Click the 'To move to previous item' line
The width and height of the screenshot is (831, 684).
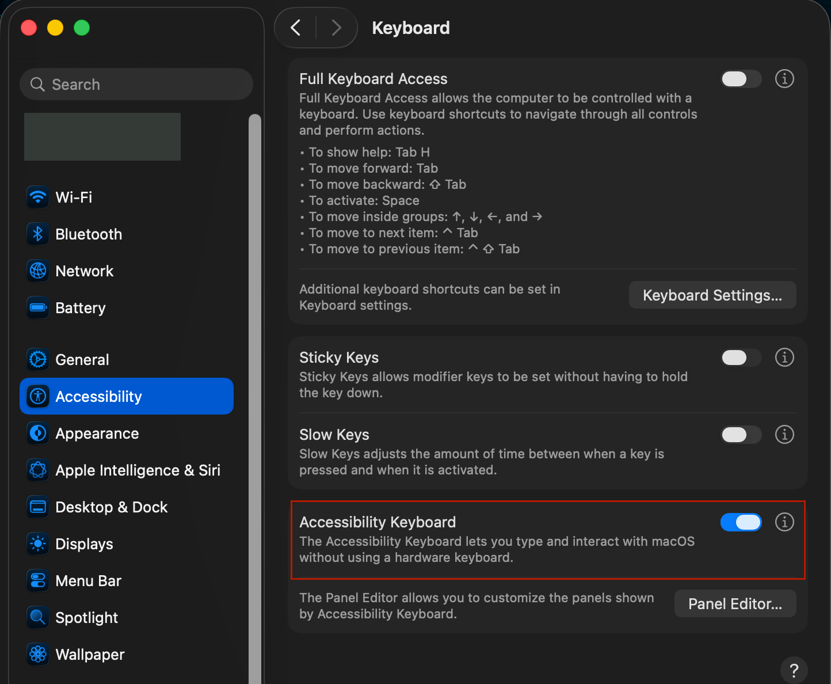[410, 249]
